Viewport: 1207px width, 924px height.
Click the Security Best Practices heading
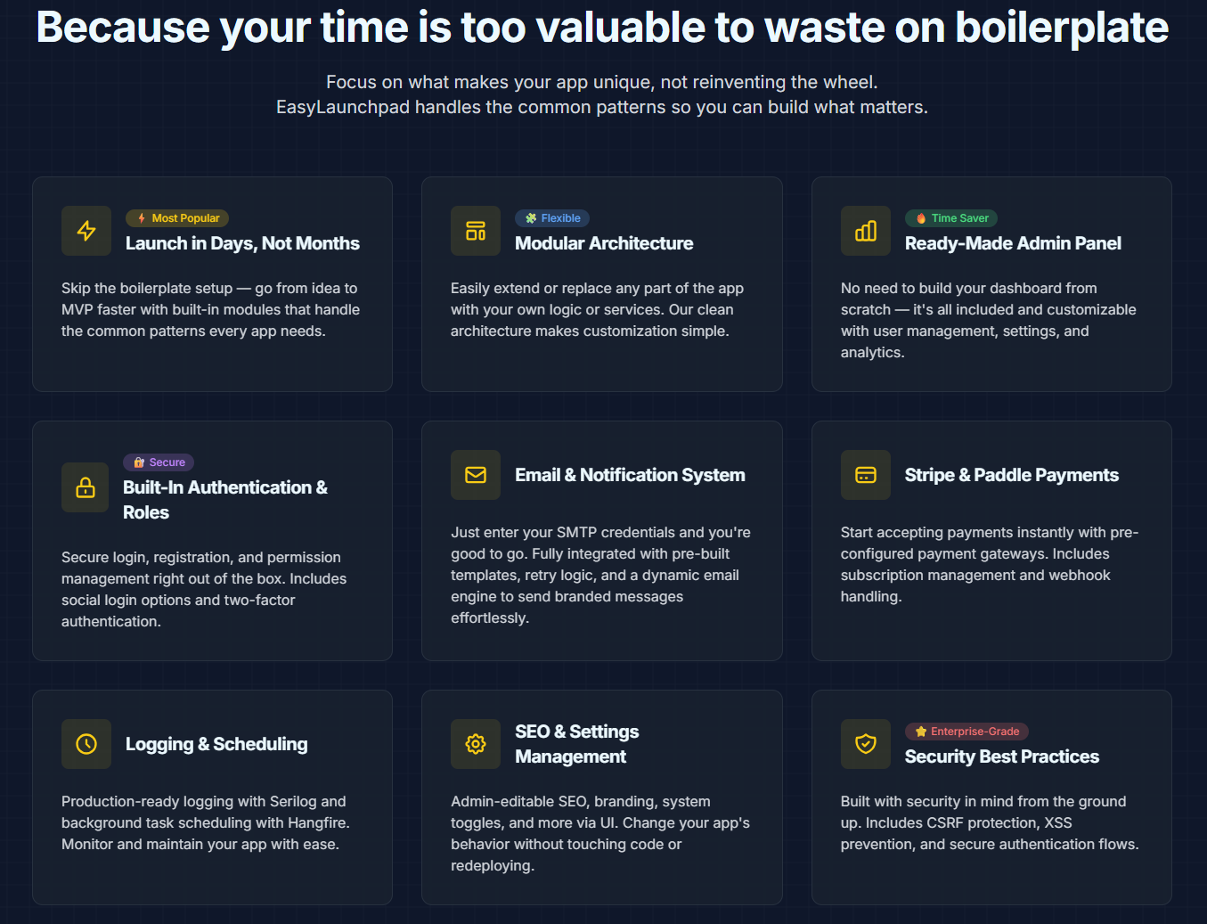point(1002,756)
